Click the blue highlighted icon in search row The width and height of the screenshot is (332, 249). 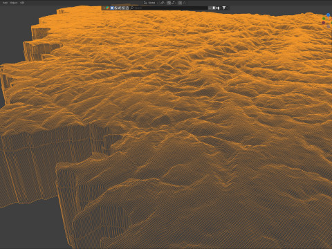tap(112, 8)
